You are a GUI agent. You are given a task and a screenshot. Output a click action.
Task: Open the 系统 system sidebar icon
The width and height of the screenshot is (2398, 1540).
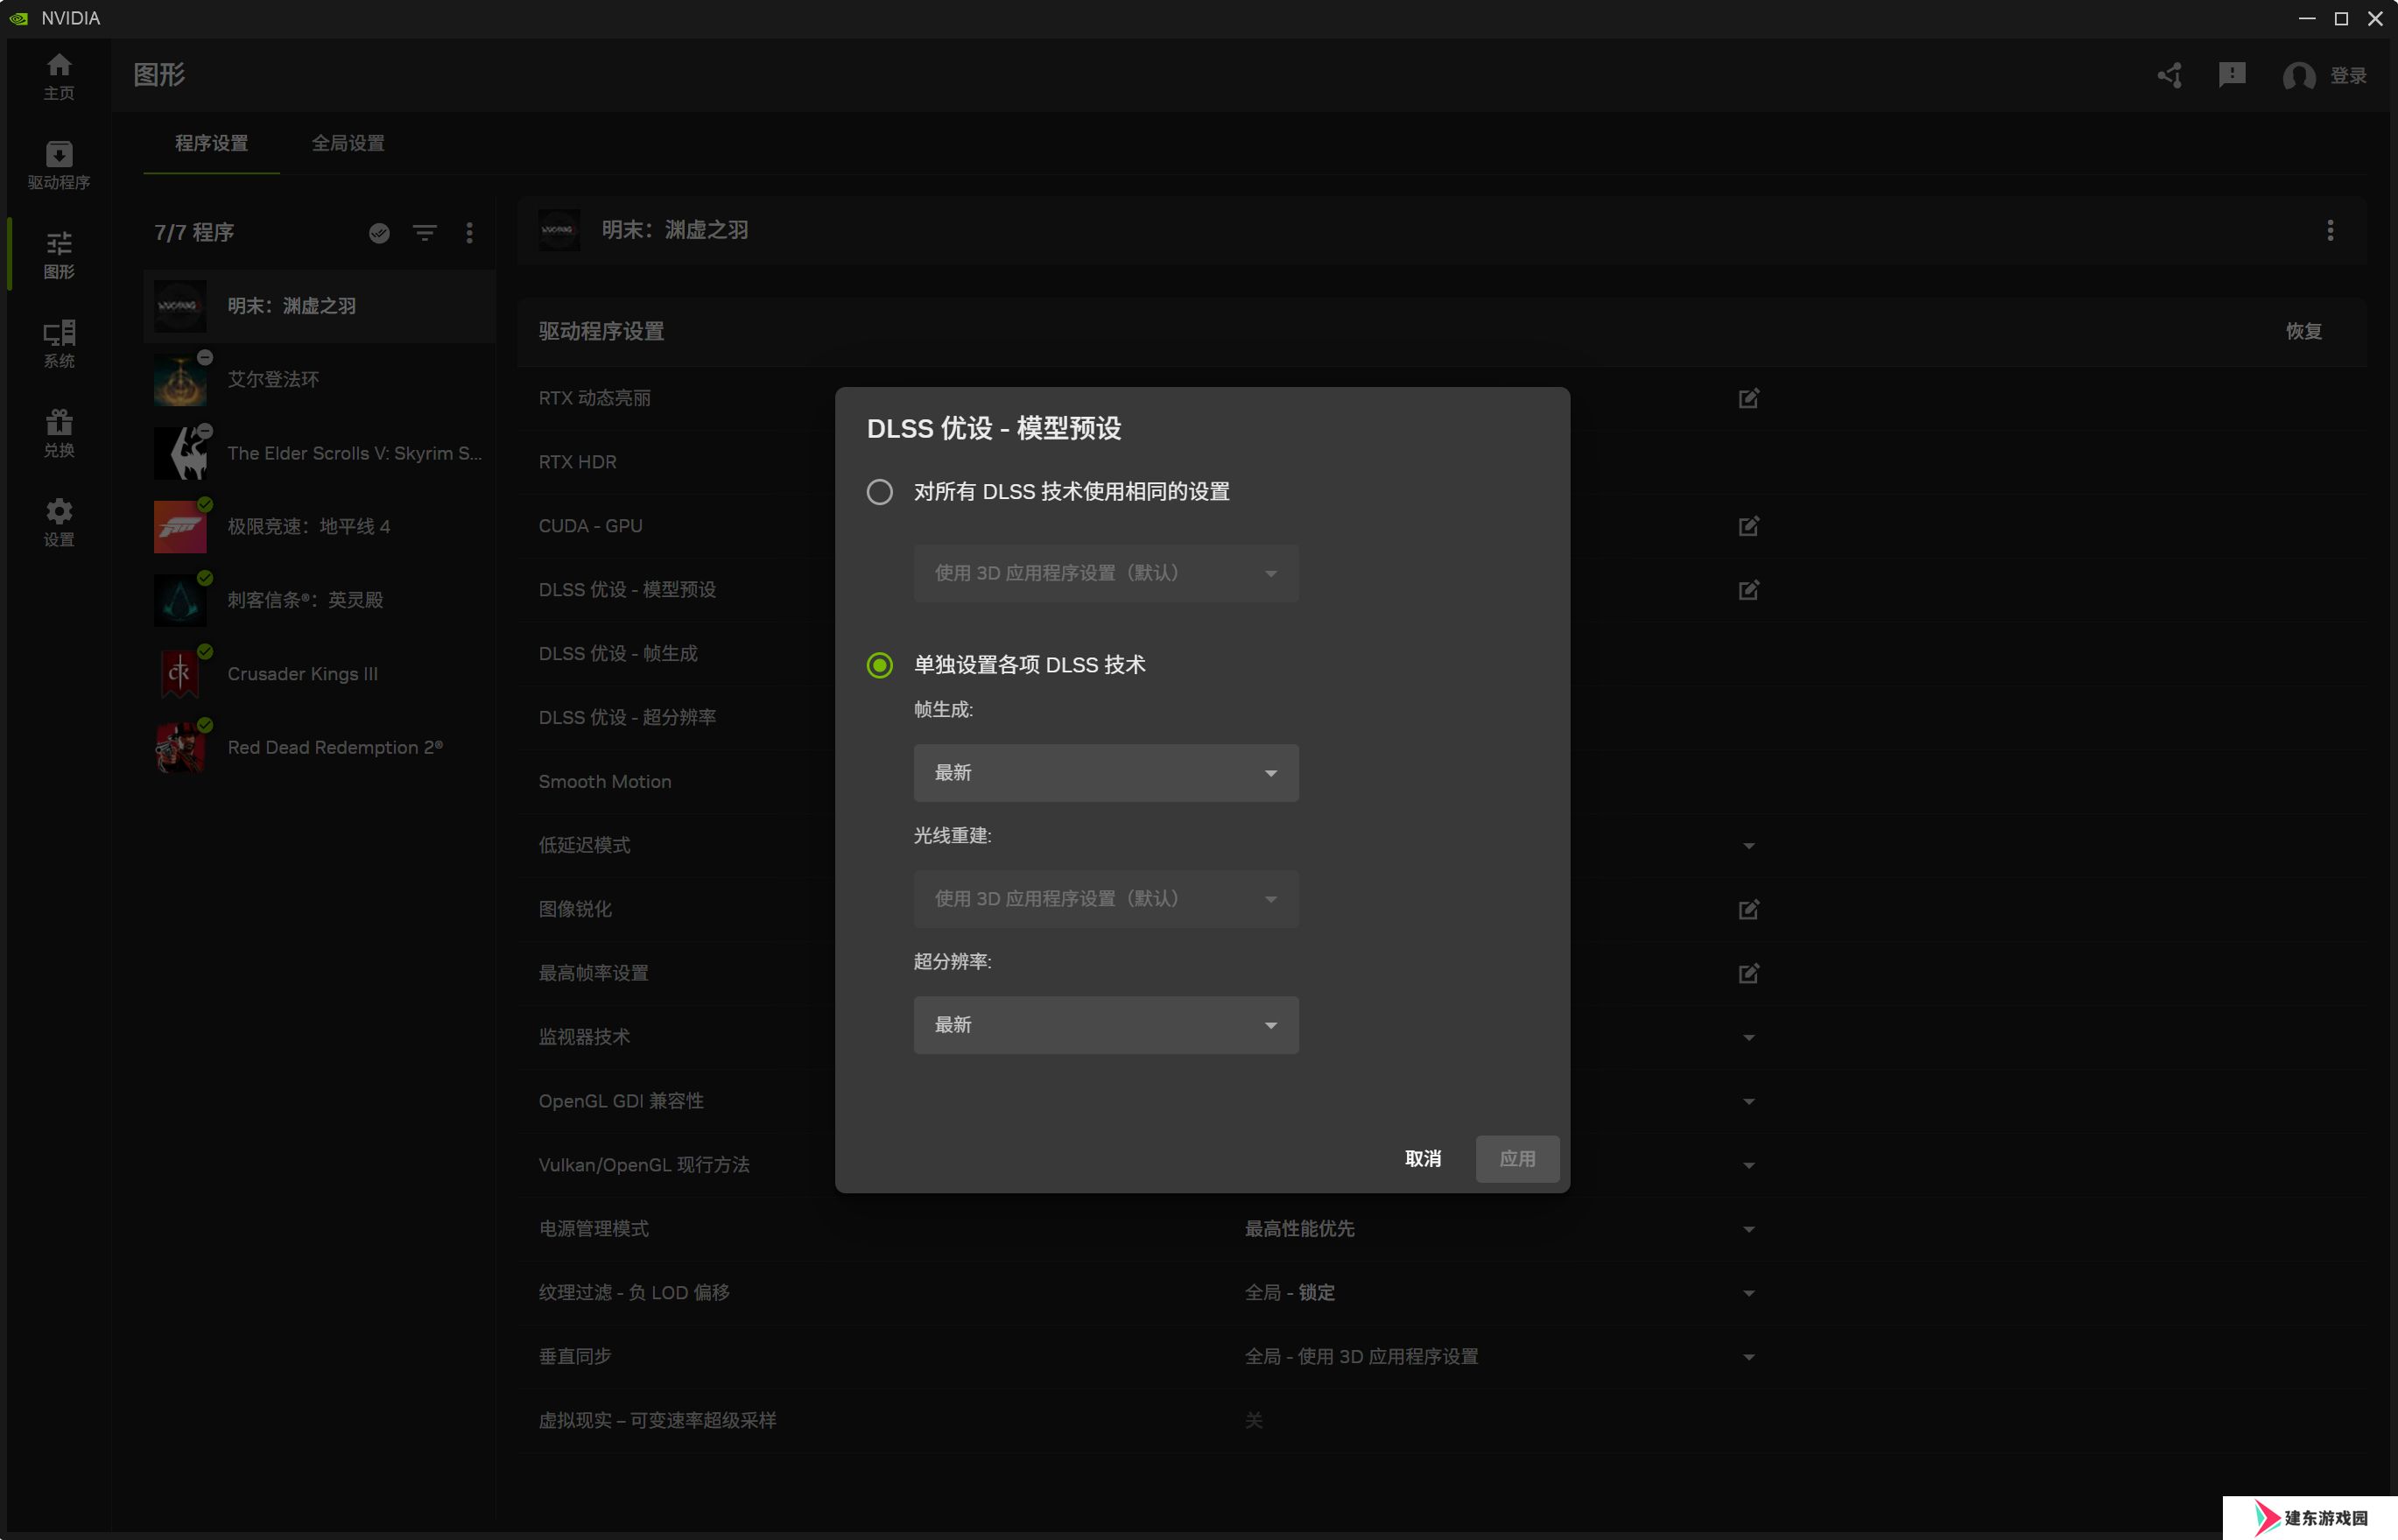coord(59,344)
